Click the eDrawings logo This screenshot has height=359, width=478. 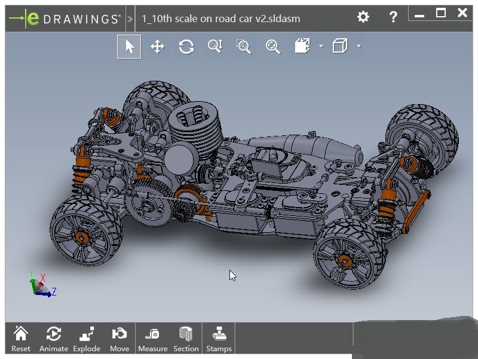pyautogui.click(x=65, y=19)
